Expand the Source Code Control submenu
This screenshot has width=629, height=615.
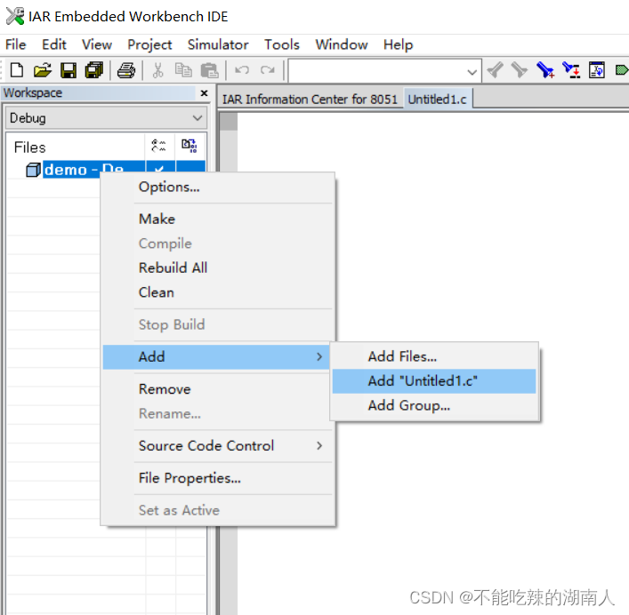pyautogui.click(x=218, y=446)
